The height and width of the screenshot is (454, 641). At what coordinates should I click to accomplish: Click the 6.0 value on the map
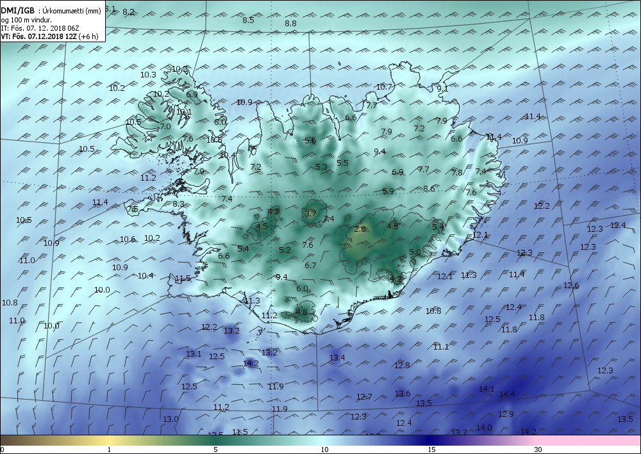coord(302,288)
